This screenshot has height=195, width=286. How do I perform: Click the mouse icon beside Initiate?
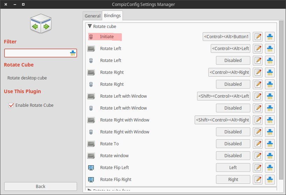click(x=91, y=37)
